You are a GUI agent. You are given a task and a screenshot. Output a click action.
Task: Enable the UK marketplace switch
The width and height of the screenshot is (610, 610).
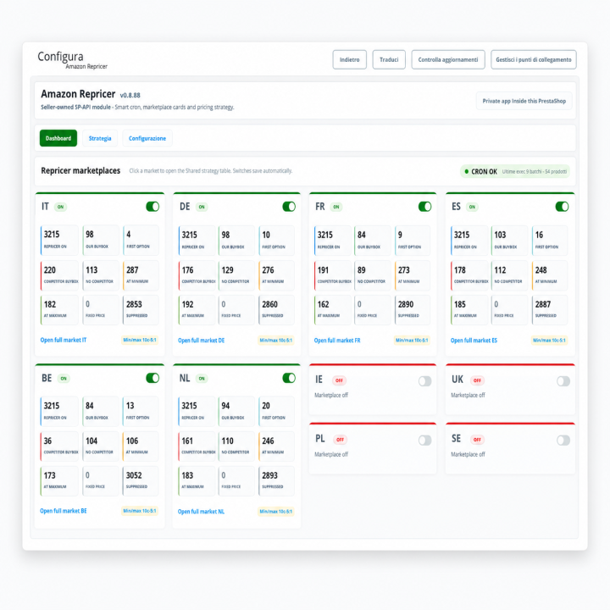563,381
